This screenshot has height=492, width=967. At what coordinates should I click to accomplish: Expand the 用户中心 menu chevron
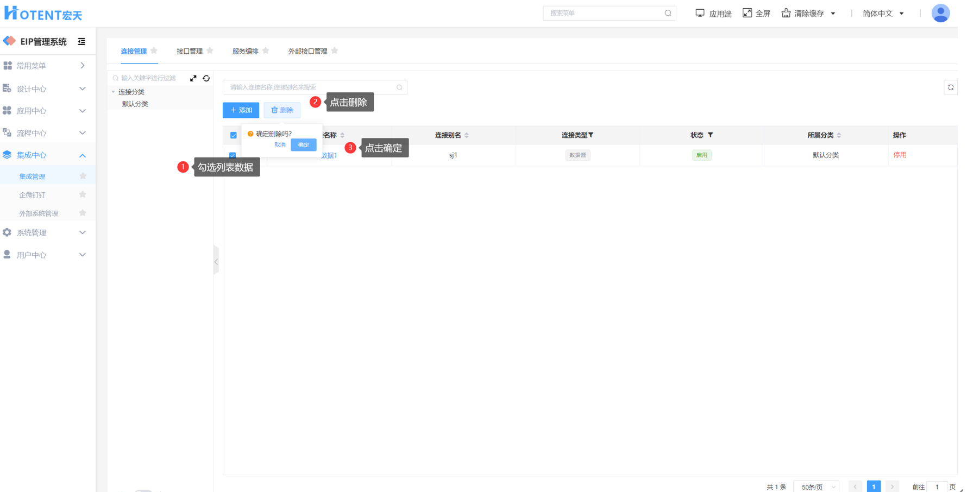83,255
